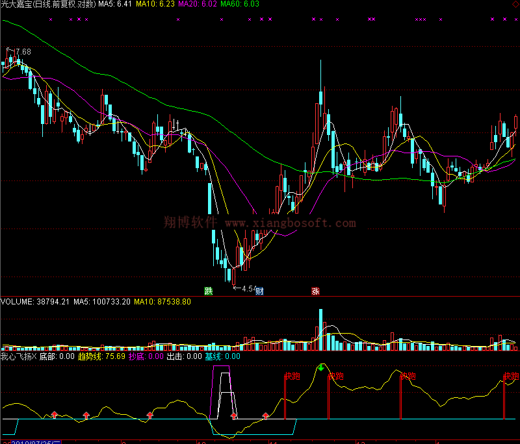Click the 出击: 0.00 value
This screenshot has height=444, width=520.
(x=184, y=356)
